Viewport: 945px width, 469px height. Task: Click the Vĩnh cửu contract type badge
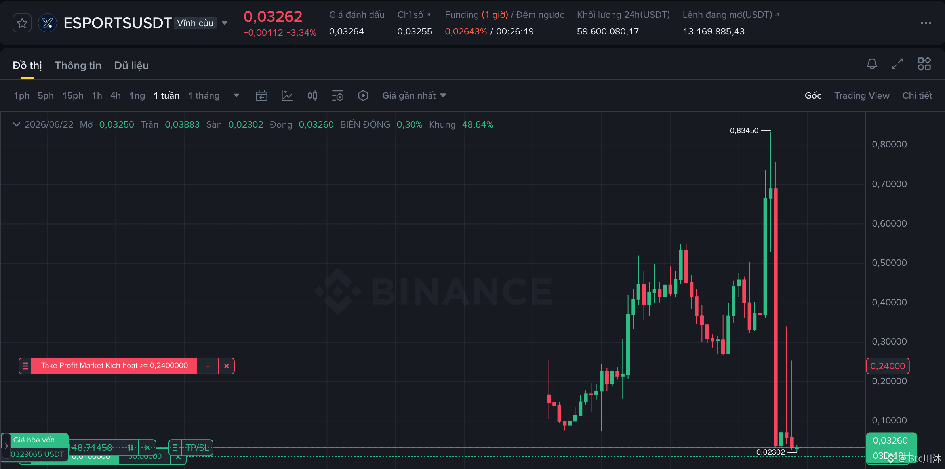195,23
